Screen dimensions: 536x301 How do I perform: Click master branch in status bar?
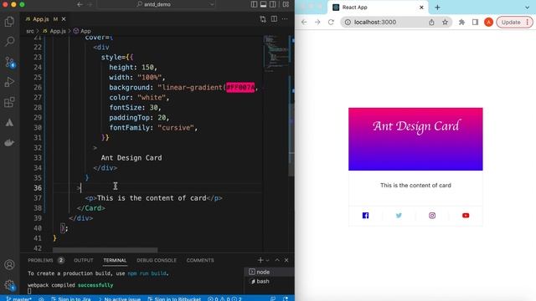(x=19, y=298)
